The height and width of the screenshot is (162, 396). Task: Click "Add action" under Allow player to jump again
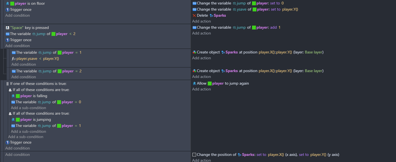click(201, 89)
